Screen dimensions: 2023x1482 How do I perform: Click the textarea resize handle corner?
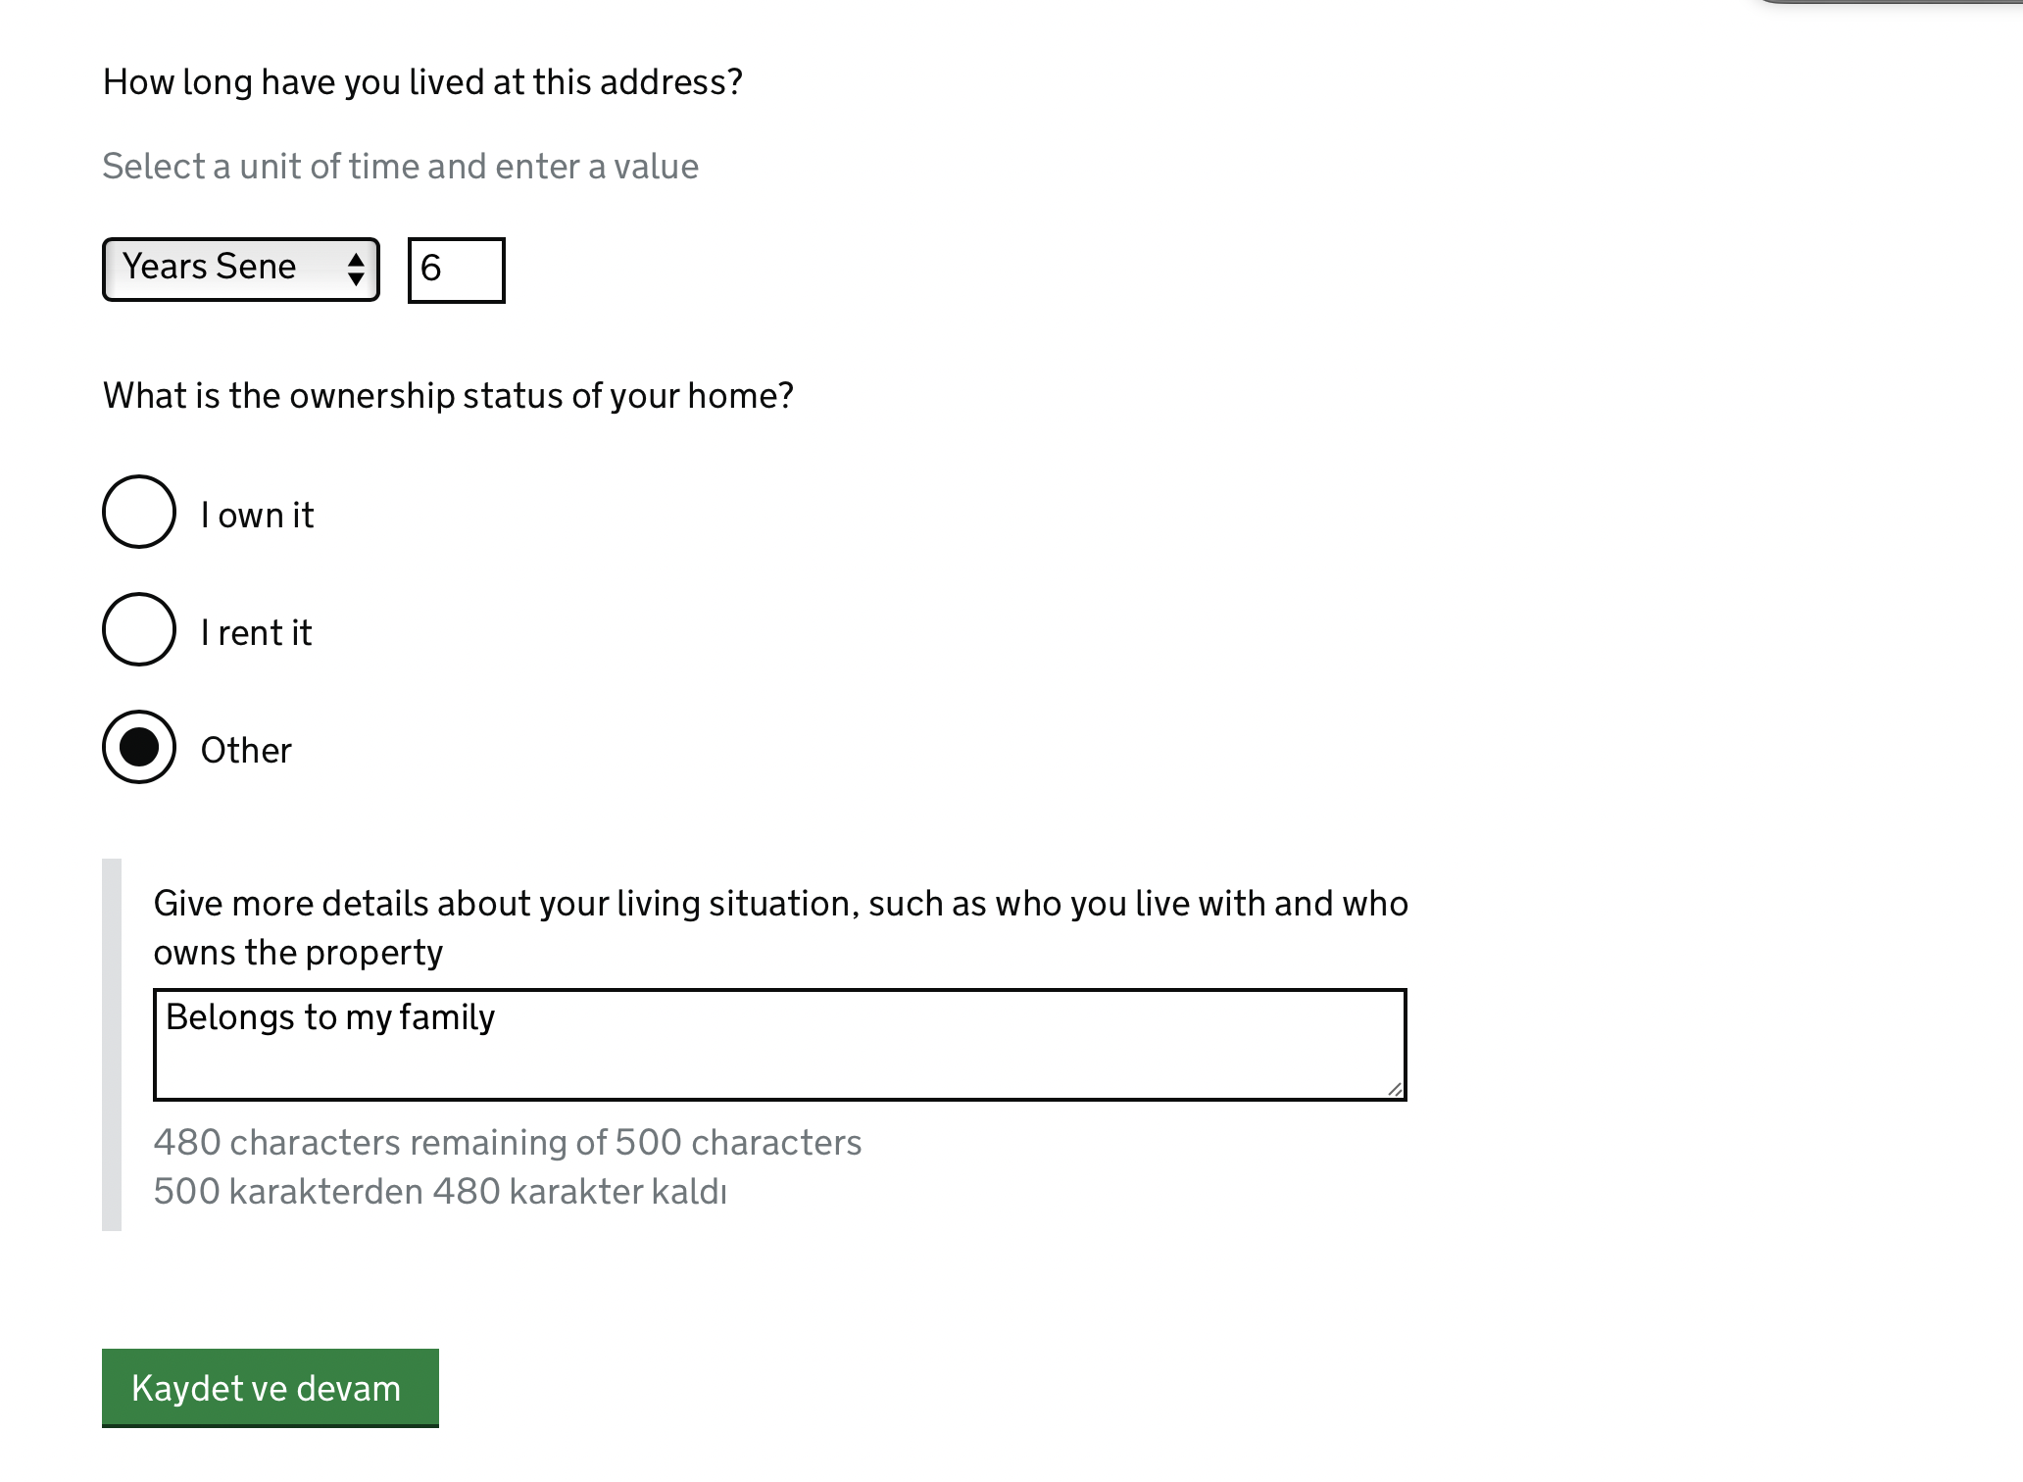pyautogui.click(x=1395, y=1089)
